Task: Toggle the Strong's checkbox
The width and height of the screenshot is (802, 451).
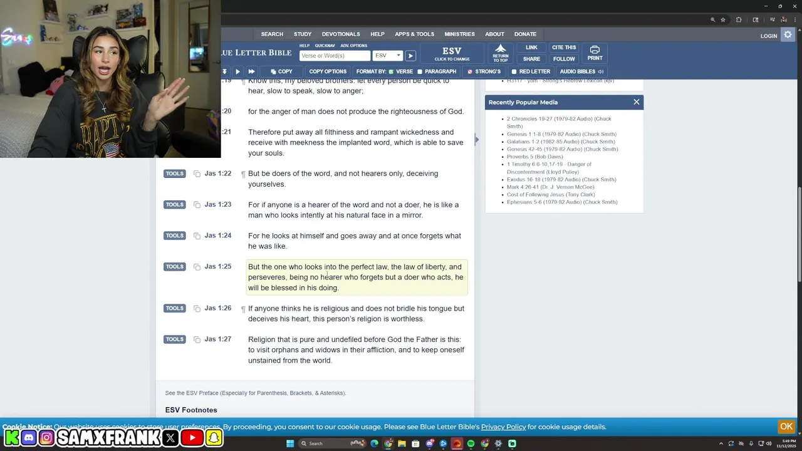Action: [470, 71]
